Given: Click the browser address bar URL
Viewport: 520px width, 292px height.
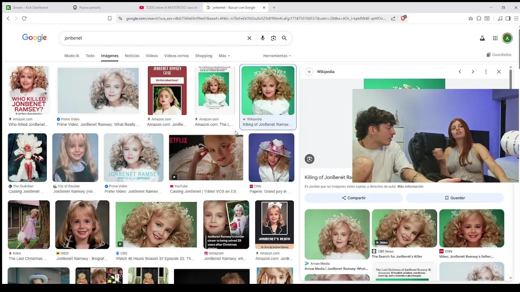Looking at the screenshot, I should [x=256, y=18].
